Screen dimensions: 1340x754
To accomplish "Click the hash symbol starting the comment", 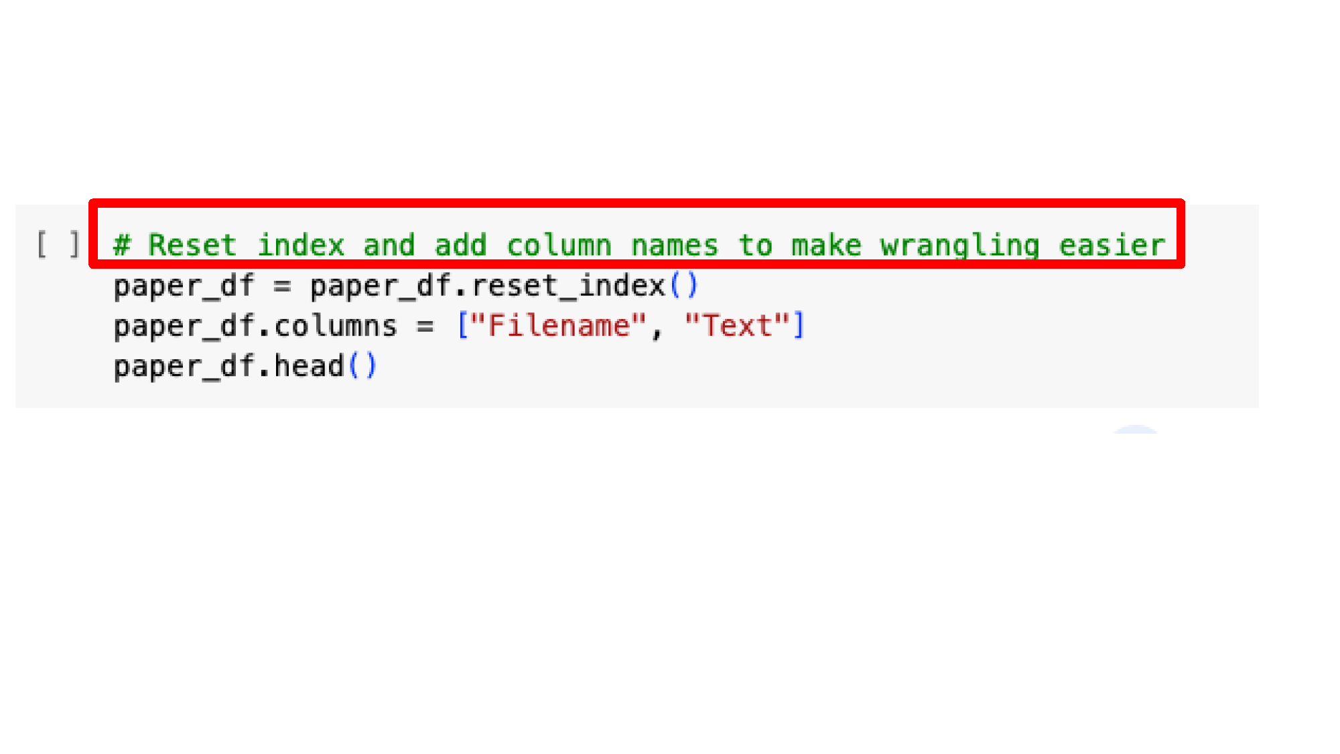I will click(121, 245).
